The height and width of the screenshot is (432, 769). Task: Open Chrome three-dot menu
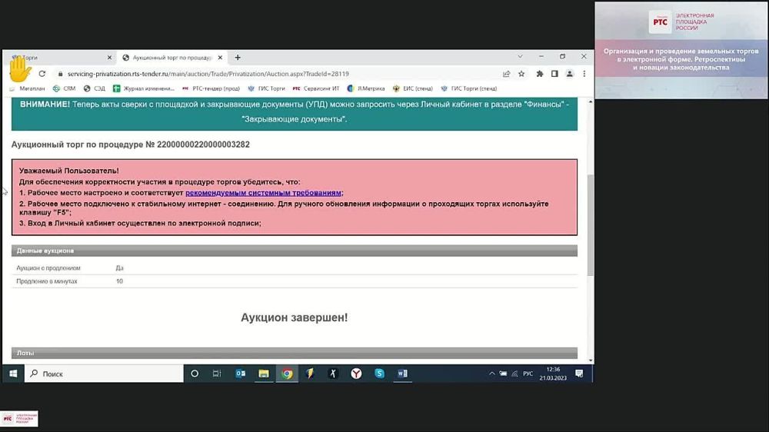coord(584,74)
